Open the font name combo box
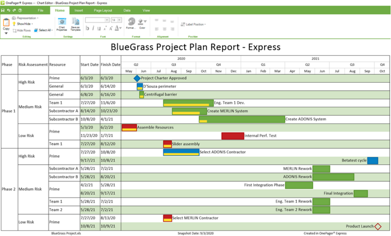The height and width of the screenshot is (236, 391). 97,20
